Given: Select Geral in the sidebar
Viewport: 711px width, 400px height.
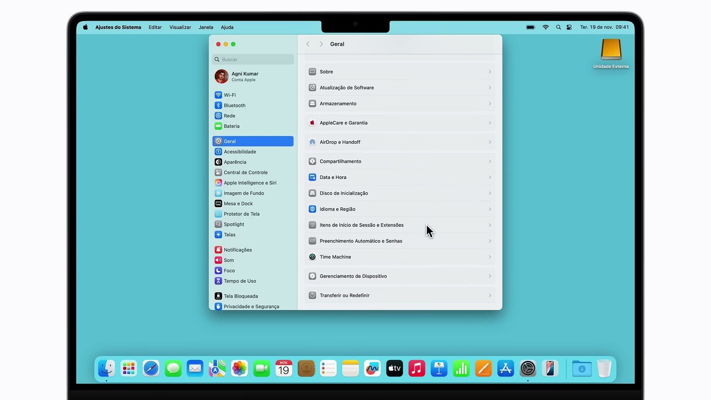Looking at the screenshot, I should [253, 141].
